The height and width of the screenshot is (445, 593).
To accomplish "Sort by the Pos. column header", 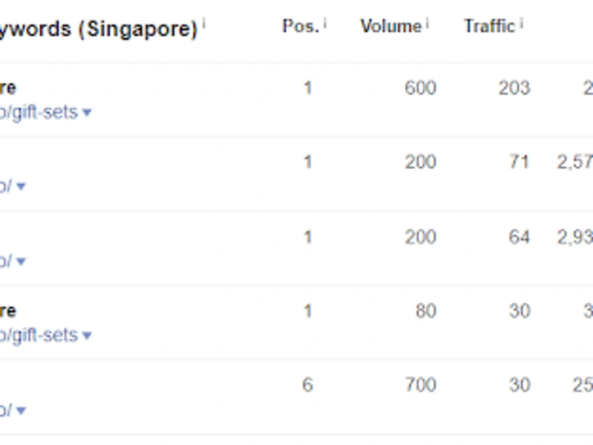I will [x=301, y=27].
